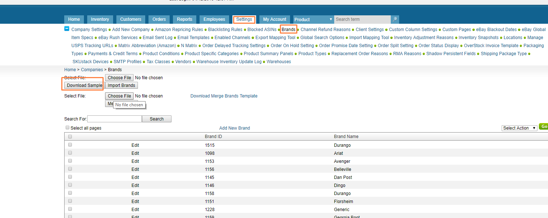Open the My Account tab
This screenshot has width=548, height=218.
click(275, 19)
